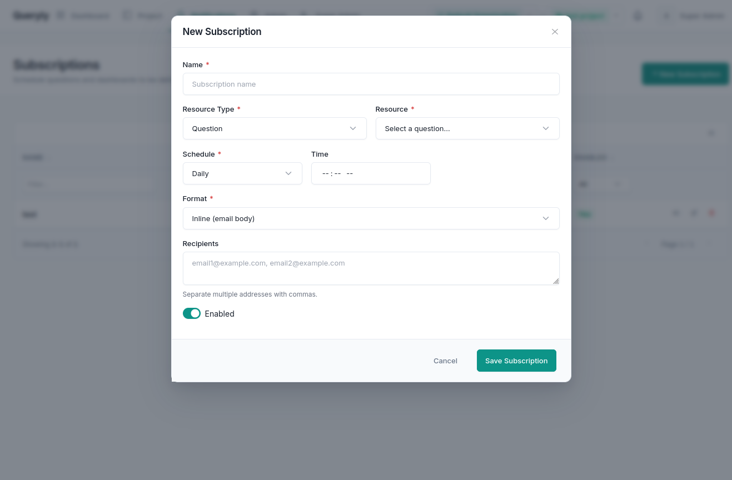The image size is (732, 480).
Task: Click inside the Subscription name field
Action: [x=371, y=84]
